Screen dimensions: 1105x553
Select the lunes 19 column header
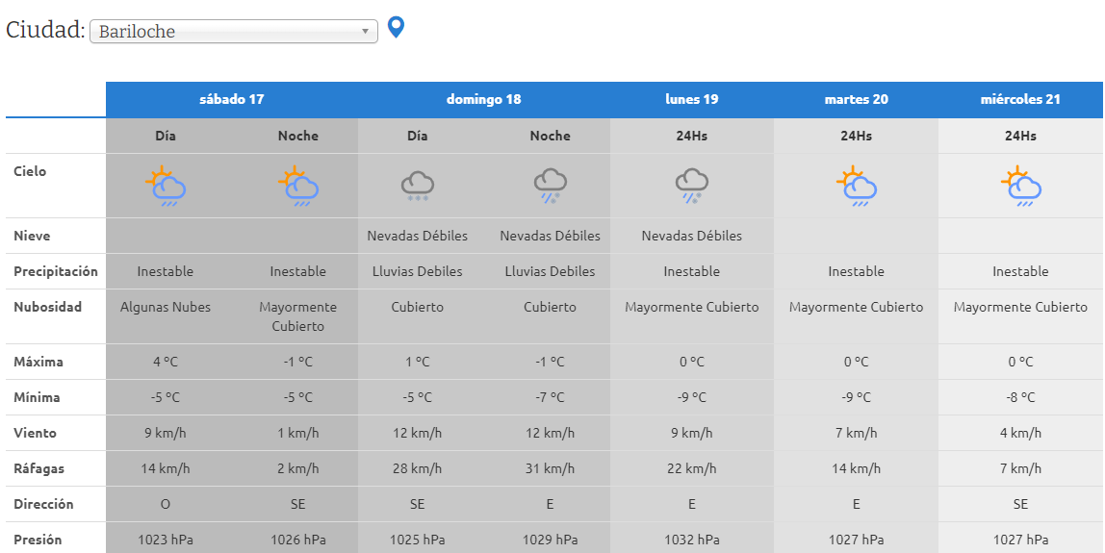coord(691,99)
